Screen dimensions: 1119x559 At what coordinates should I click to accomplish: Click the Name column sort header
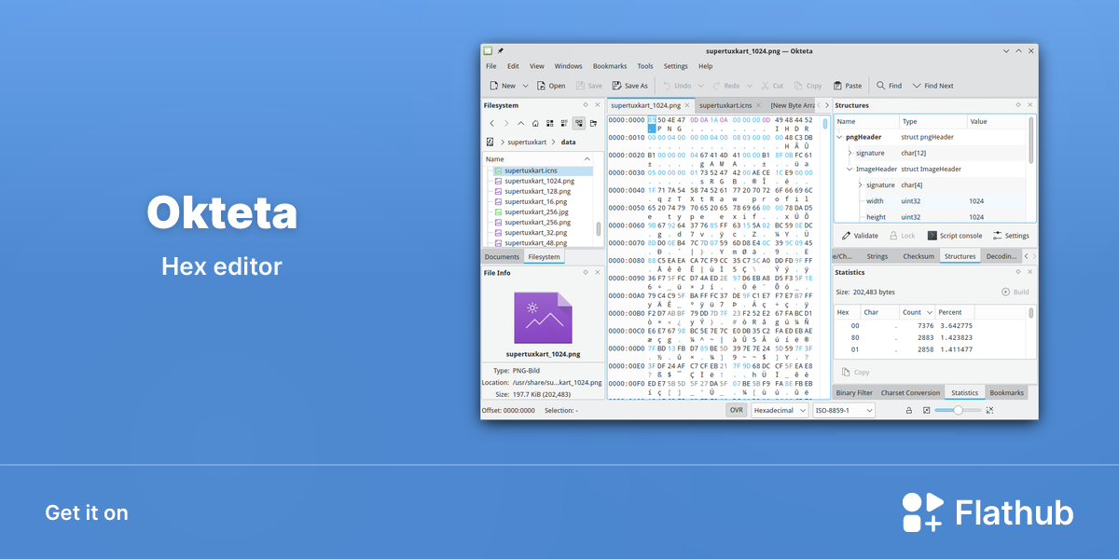538,159
